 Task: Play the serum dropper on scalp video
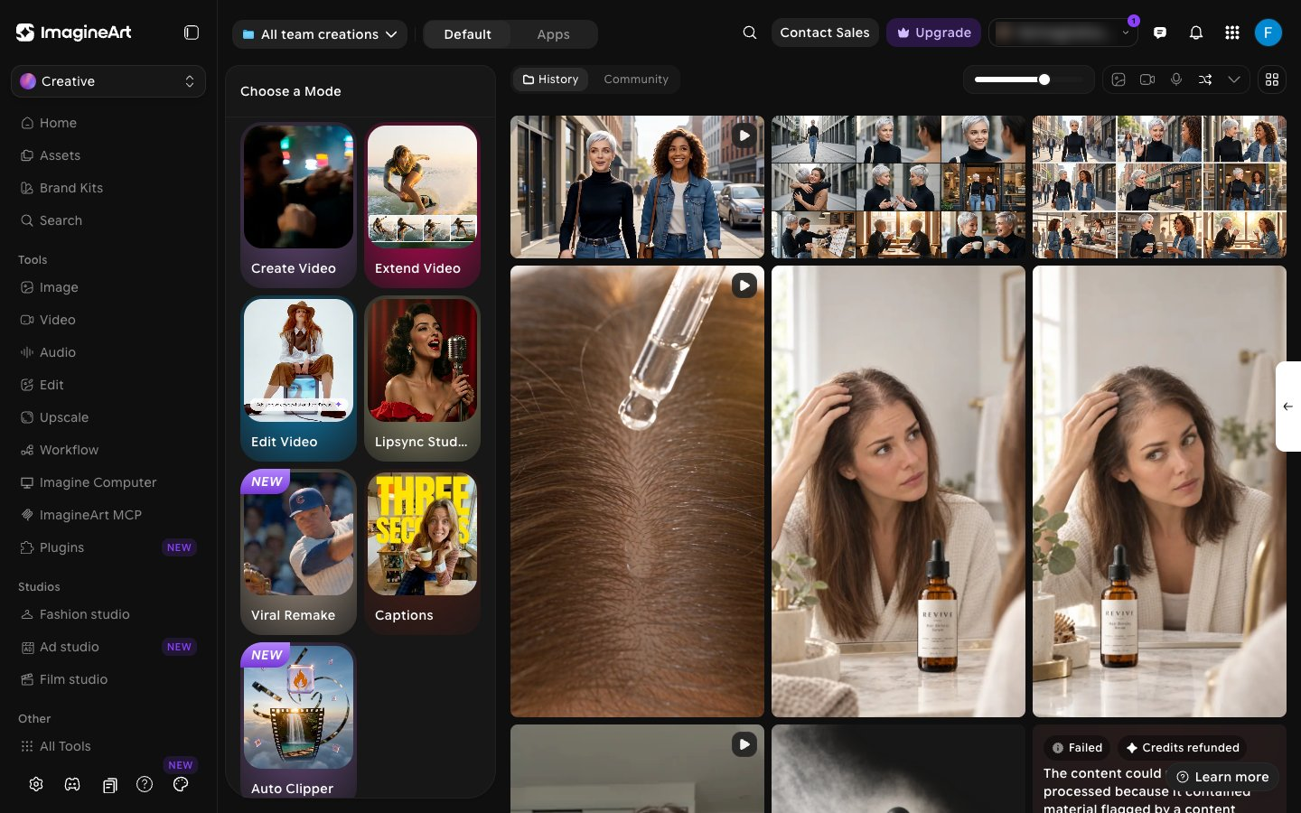(744, 285)
